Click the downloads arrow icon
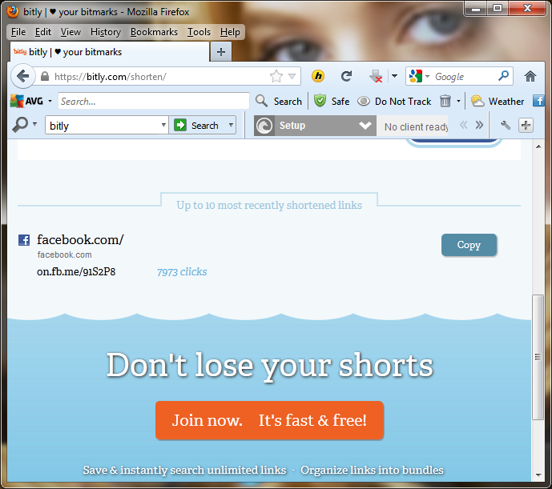Viewport: 552px width, 489px height. [x=376, y=76]
